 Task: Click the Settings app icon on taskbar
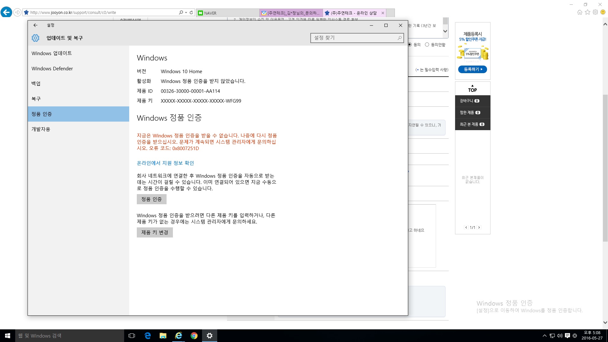[x=210, y=336]
